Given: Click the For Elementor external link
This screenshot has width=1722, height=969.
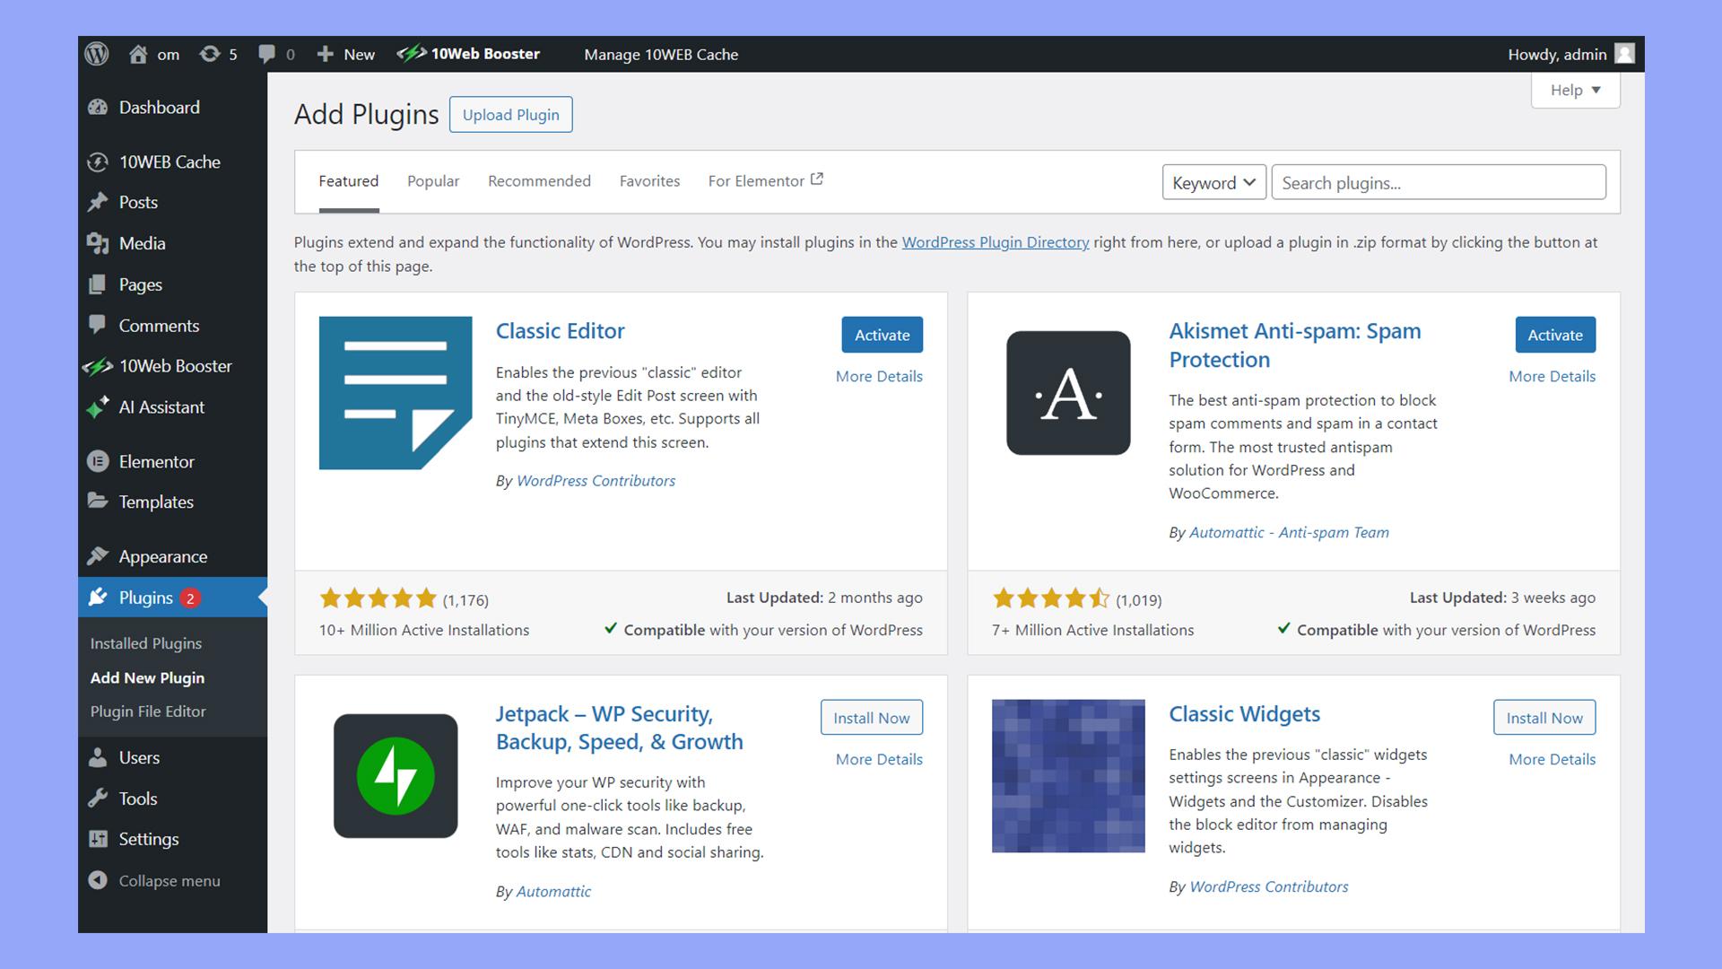Looking at the screenshot, I should click(764, 179).
